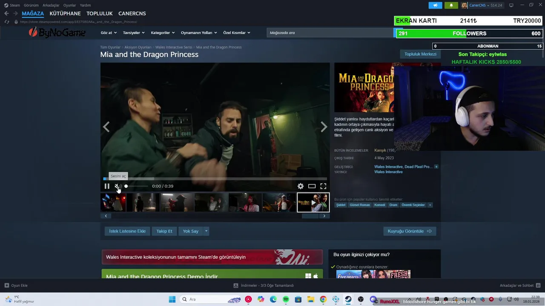Open the CANERCNS profile tab
545x306 pixels.
click(132, 14)
